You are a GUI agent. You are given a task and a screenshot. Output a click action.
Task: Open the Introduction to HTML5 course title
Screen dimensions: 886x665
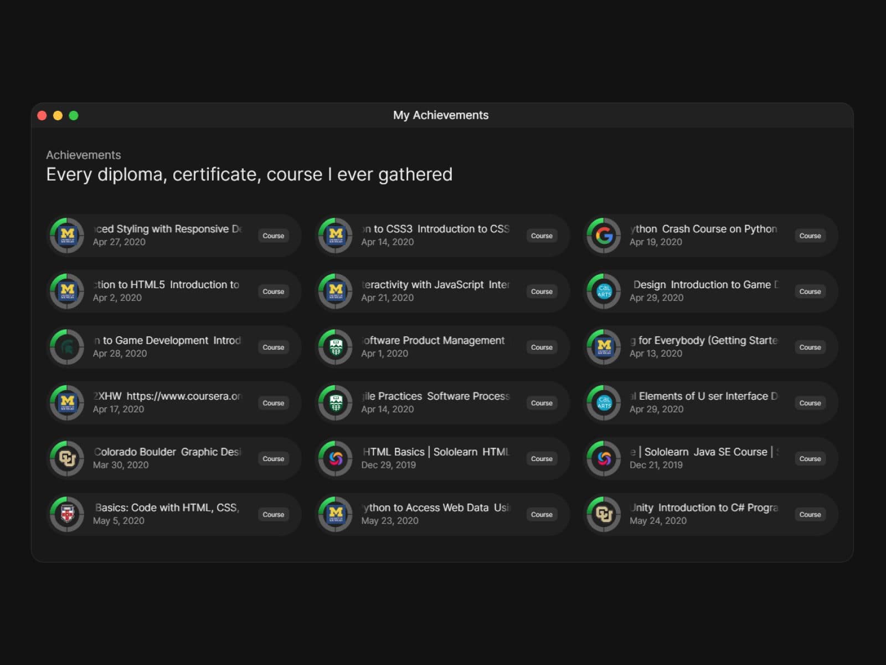[166, 285]
